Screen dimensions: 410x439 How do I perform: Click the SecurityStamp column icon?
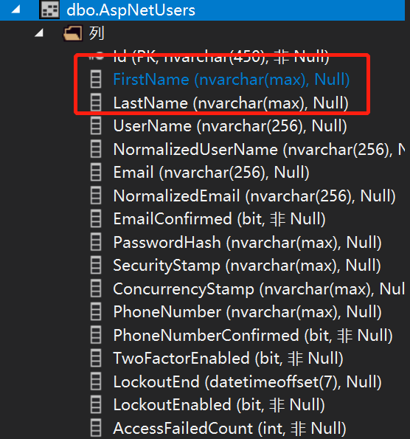click(96, 266)
